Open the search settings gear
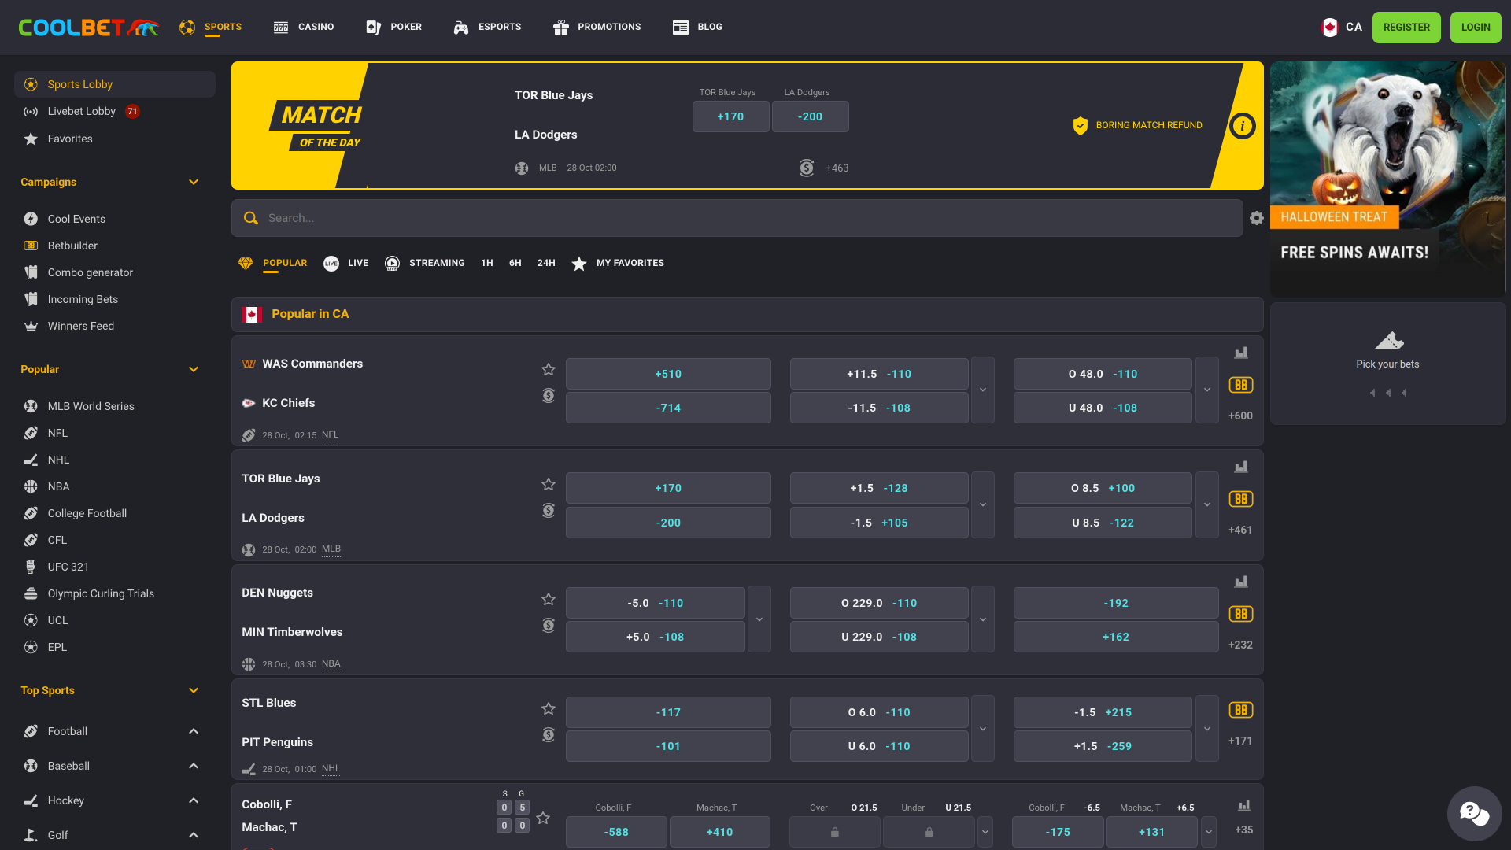 point(1256,218)
